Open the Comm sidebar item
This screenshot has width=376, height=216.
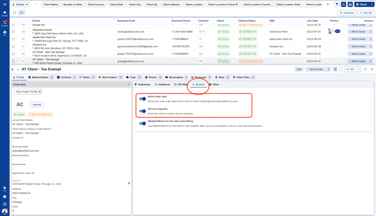point(4,23)
